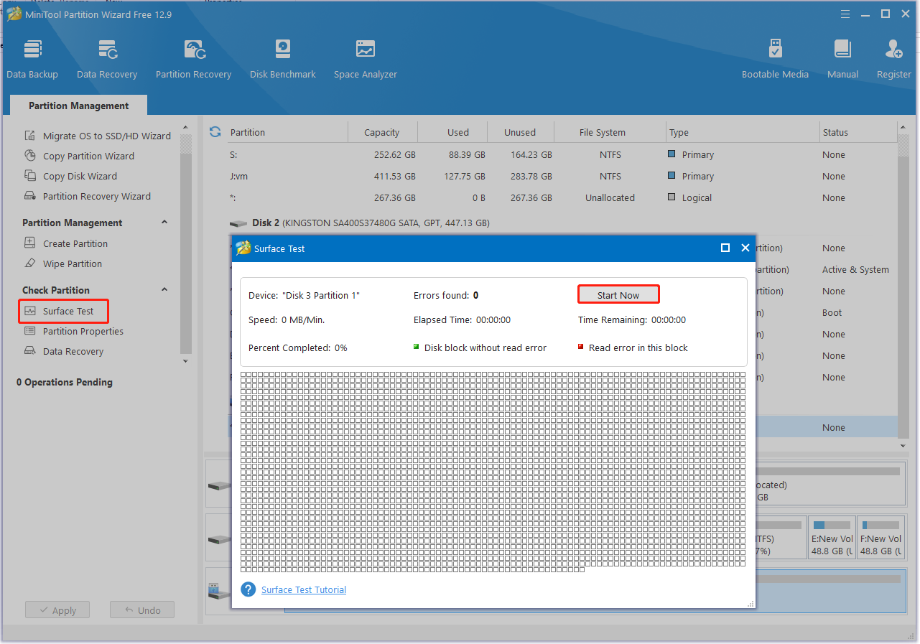
Task: Select partition S: row
Action: click(562, 154)
